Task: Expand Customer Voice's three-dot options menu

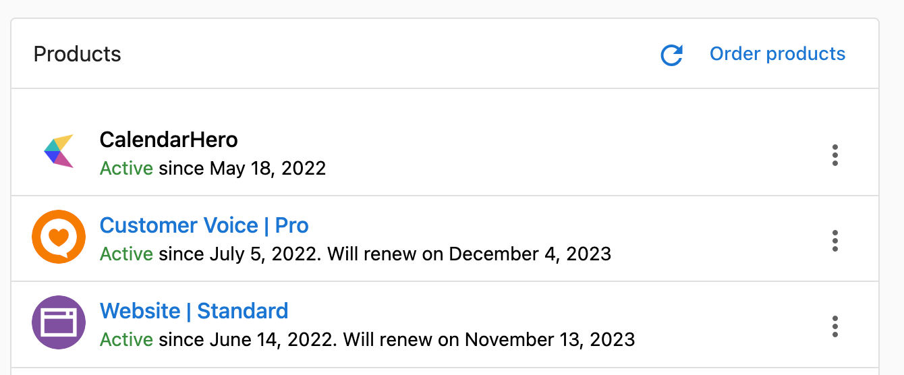Action: pyautogui.click(x=835, y=241)
